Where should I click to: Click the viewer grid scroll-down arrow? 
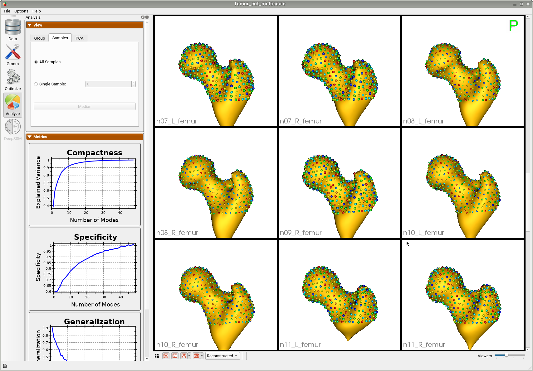pyautogui.click(x=527, y=349)
